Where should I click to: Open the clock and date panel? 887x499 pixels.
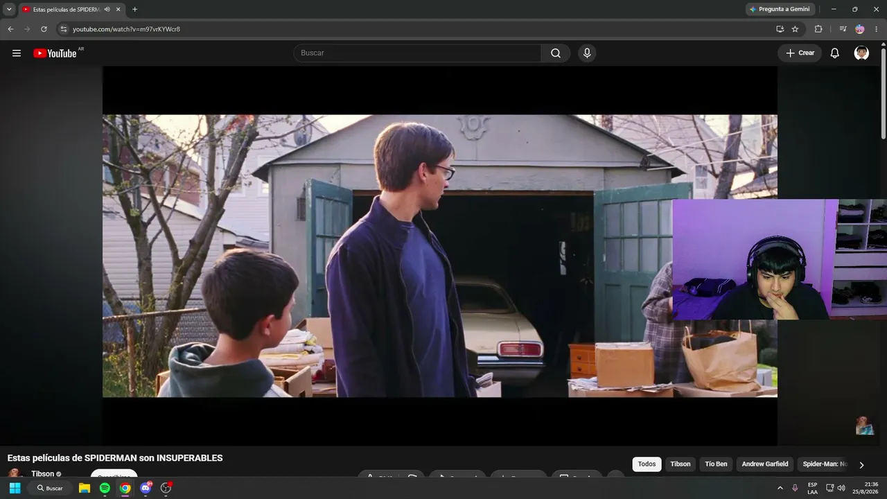click(x=866, y=488)
